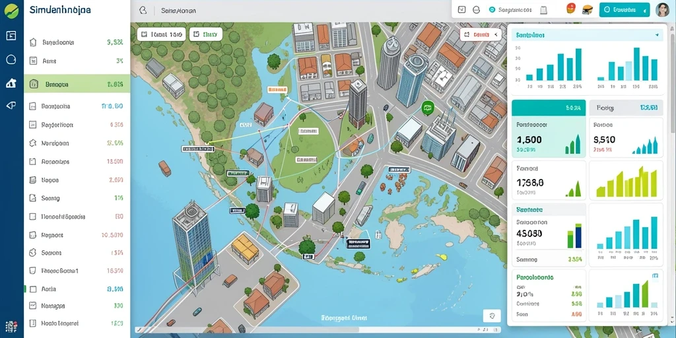Click the green leaf app logo
The image size is (676, 338).
click(x=12, y=11)
